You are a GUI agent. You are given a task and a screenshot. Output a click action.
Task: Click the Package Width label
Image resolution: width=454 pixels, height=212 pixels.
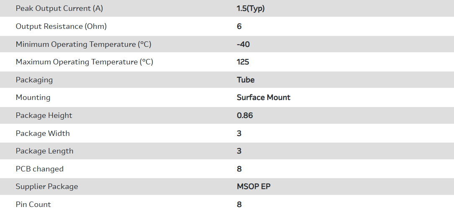pos(43,133)
